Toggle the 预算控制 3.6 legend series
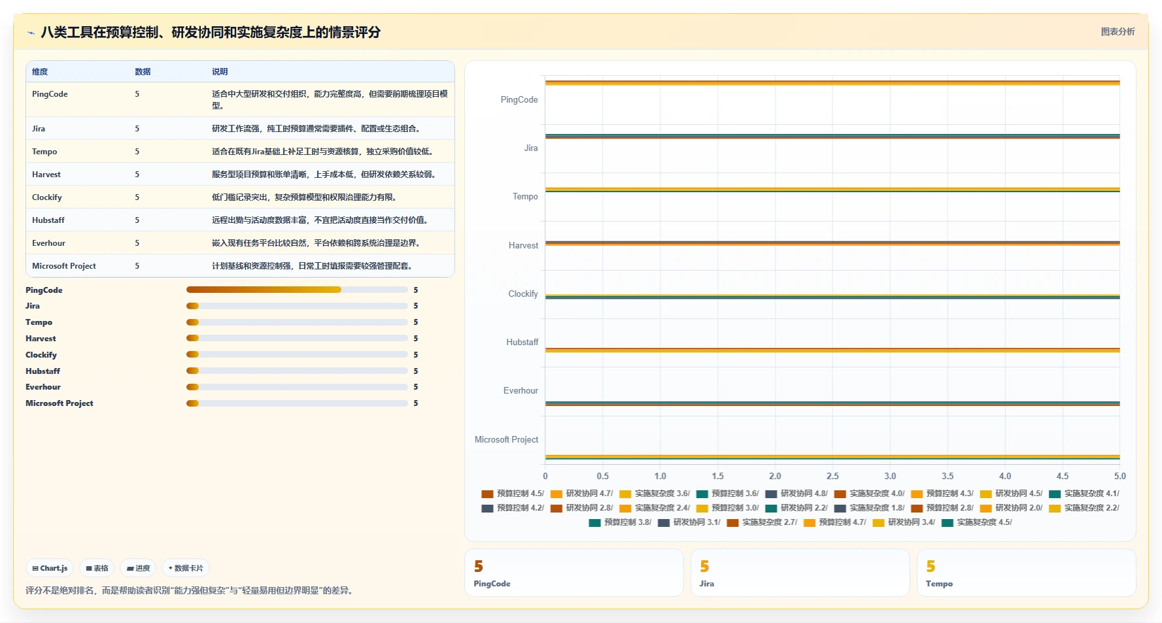Image resolution: width=1162 pixels, height=623 pixels. [x=728, y=494]
